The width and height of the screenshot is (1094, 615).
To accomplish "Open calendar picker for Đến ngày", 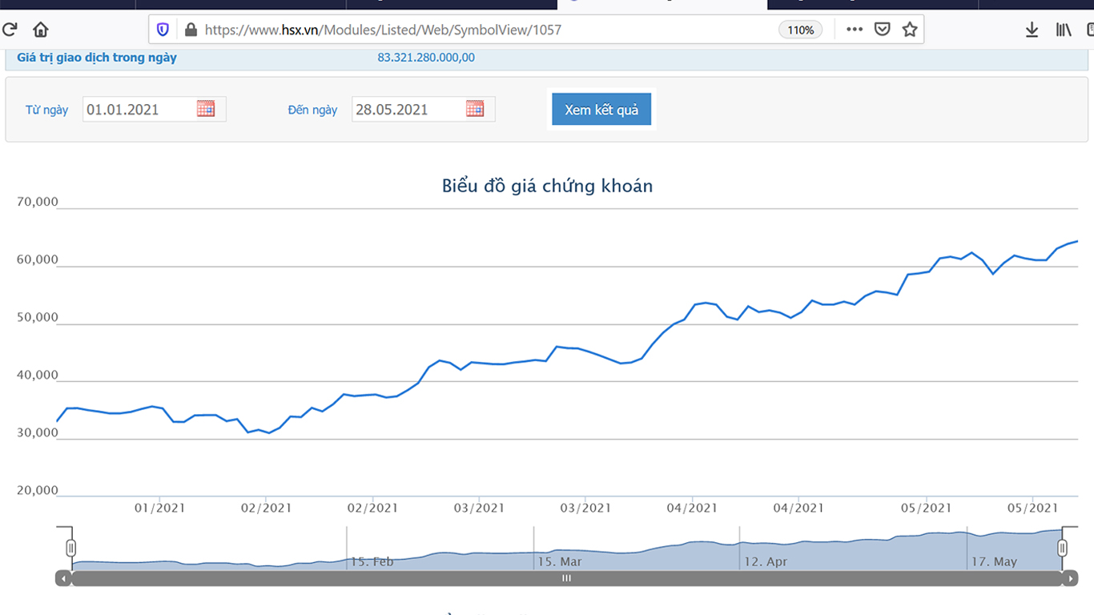I will [475, 109].
